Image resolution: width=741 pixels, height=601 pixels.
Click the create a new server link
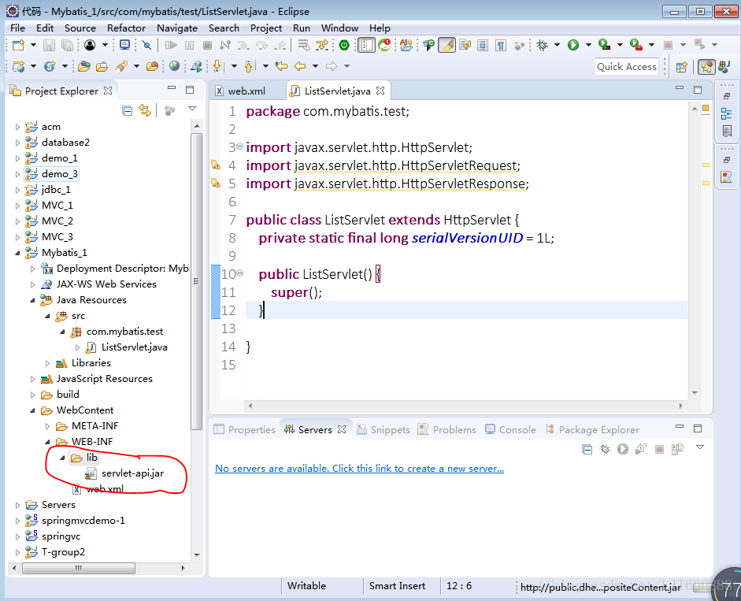(x=359, y=468)
